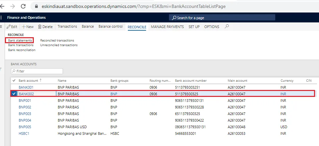Screen dimensions: 319x146
Task: Switch to the SET UP tab
Action: point(194,27)
